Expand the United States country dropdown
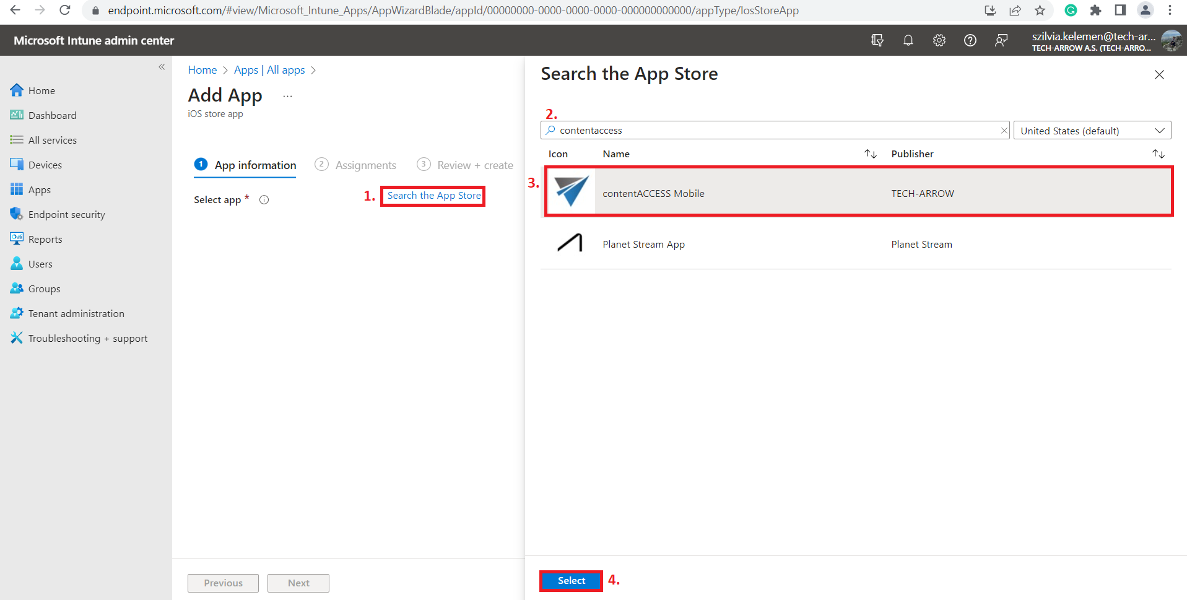This screenshot has width=1187, height=600. (1092, 131)
